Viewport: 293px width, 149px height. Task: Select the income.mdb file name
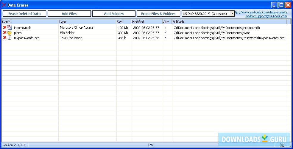[23, 28]
